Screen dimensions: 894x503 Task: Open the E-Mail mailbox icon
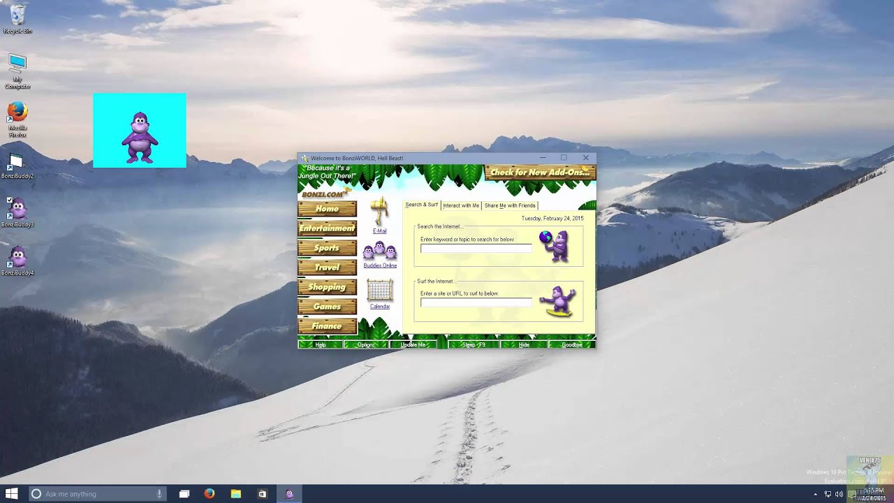tap(379, 212)
